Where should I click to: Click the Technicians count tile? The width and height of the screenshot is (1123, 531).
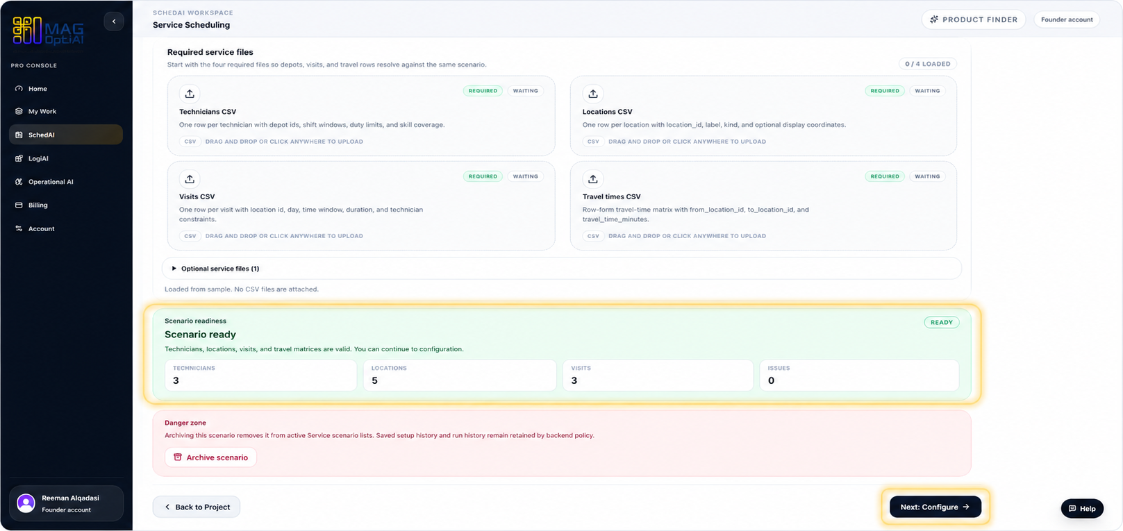click(261, 375)
